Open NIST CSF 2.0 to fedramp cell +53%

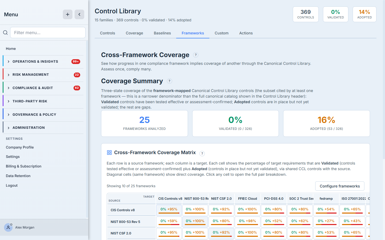[326, 233]
